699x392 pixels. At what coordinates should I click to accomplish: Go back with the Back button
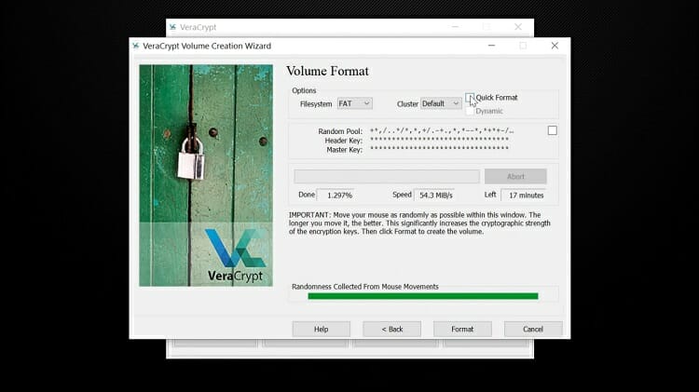(391, 329)
